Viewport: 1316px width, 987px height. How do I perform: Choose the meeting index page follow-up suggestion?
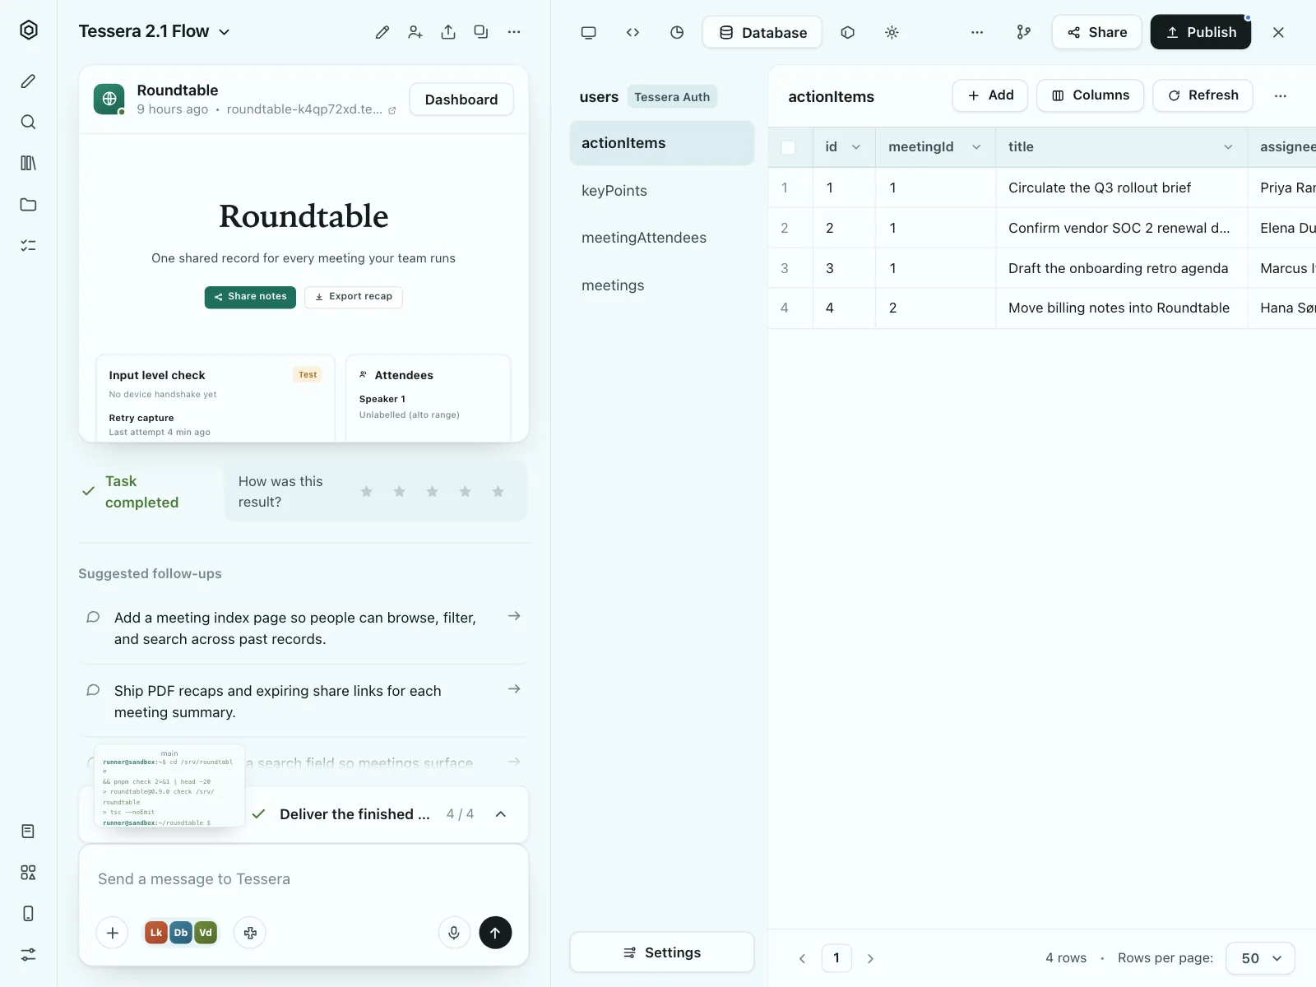pos(304,628)
